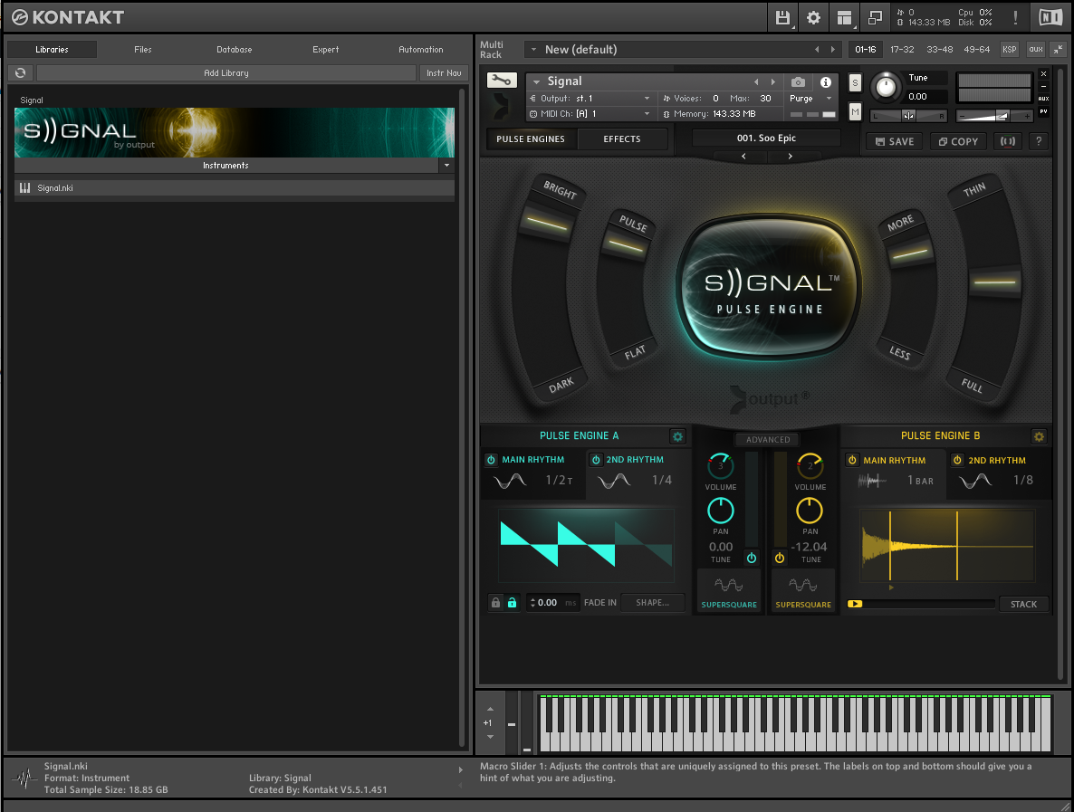This screenshot has height=812, width=1074.
Task: Show Signal instrument info icon
Action: [825, 82]
